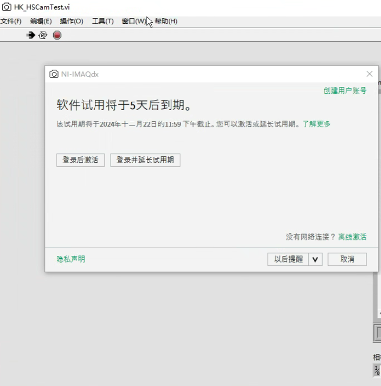Click Run Continuously loop arrows icon
The width and height of the screenshot is (381, 386).
pyautogui.click(x=43, y=35)
